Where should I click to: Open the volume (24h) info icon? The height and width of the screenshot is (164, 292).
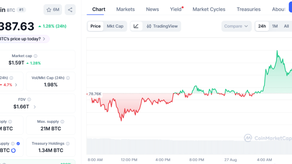point(11,78)
